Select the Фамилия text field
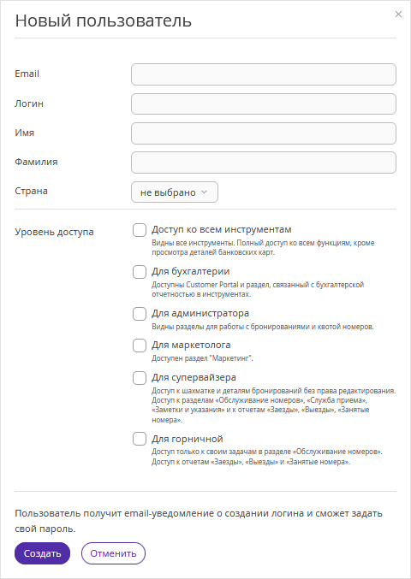411x579 pixels. pos(264,162)
